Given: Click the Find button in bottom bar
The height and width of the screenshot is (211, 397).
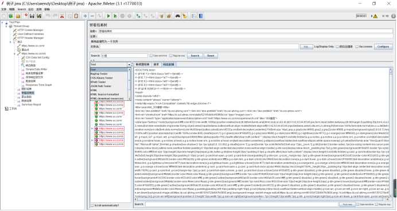Looking at the screenshot, I should [x=348, y=204].
